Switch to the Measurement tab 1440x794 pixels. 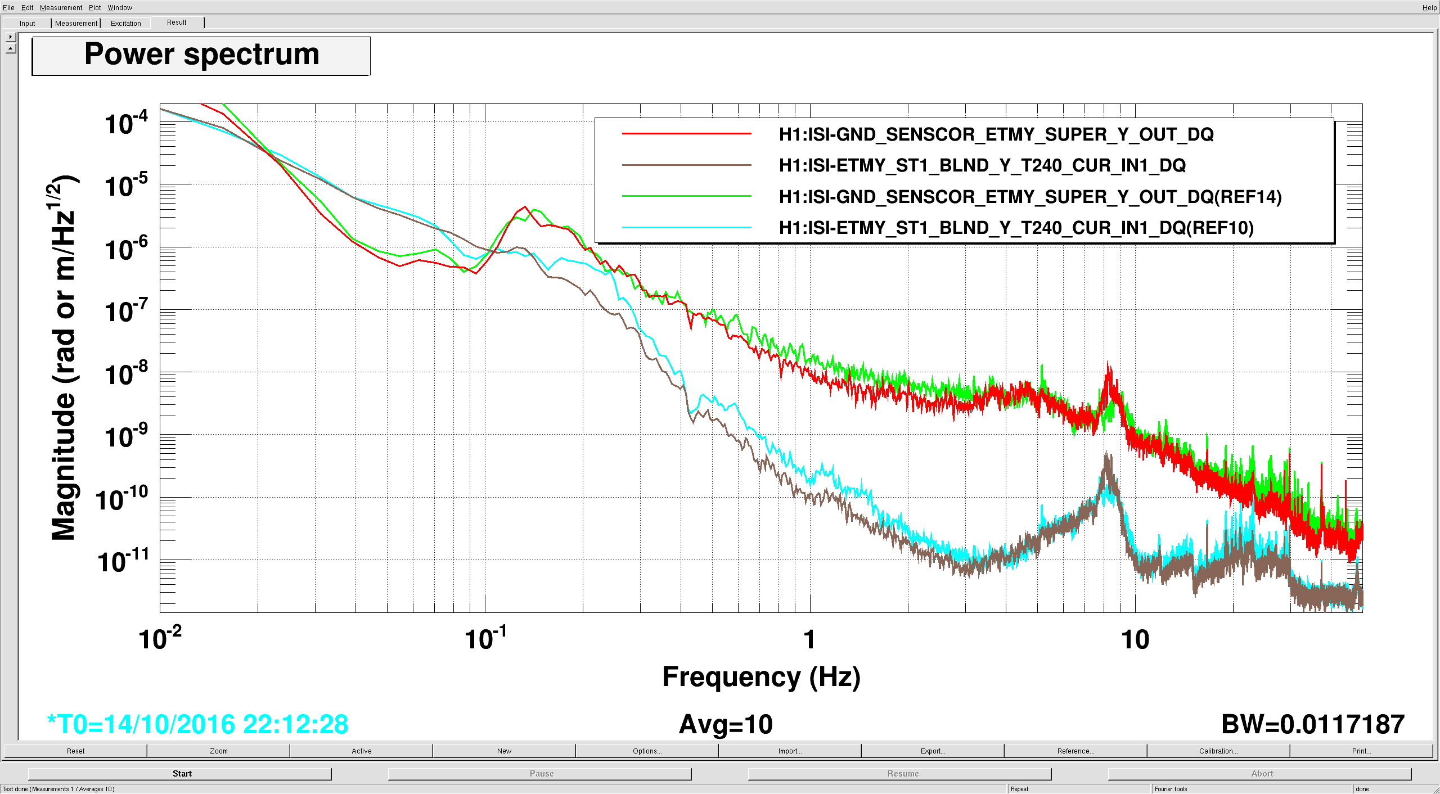pos(76,23)
